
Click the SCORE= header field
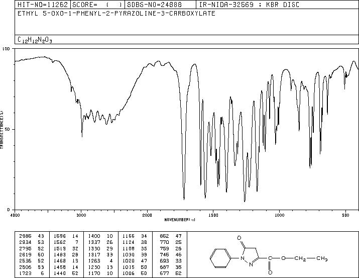click(x=97, y=5)
